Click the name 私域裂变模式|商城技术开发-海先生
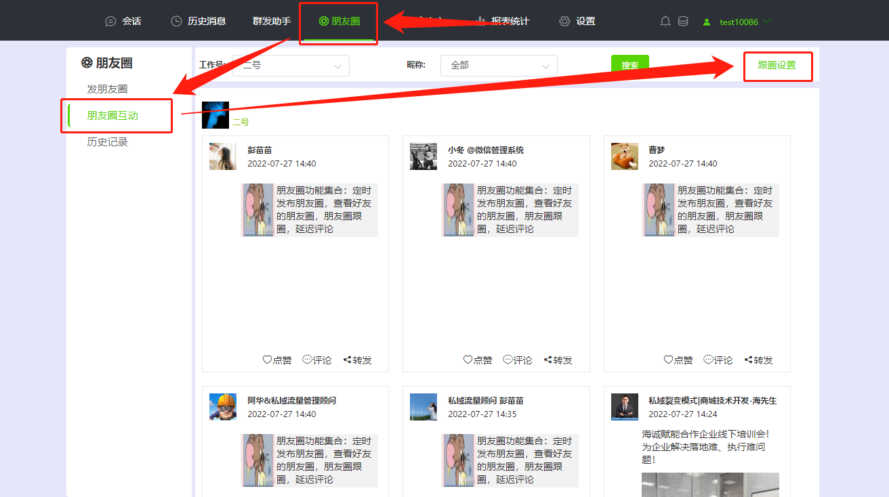Image resolution: width=889 pixels, height=497 pixels. tap(713, 401)
